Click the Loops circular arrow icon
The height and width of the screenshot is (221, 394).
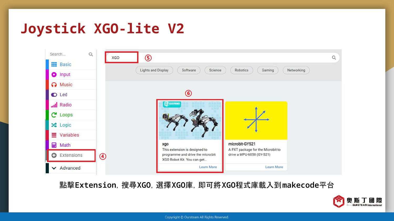tap(54, 115)
